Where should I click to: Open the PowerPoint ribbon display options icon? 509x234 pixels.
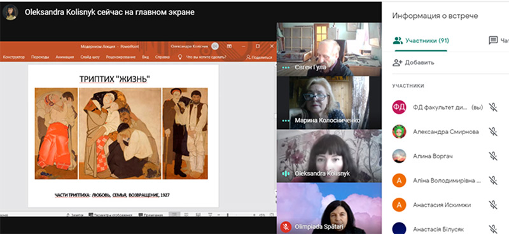coord(229,46)
